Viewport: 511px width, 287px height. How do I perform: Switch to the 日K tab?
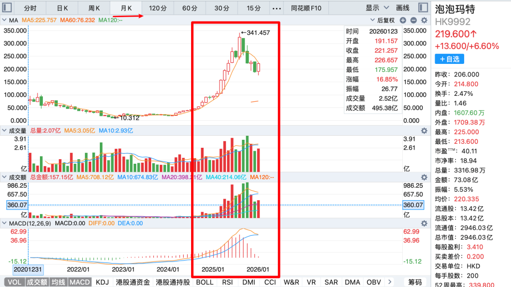[x=62, y=8]
